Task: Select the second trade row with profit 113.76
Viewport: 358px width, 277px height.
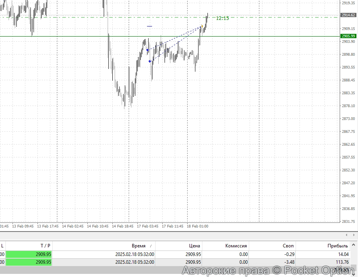Action: [x=175, y=262]
